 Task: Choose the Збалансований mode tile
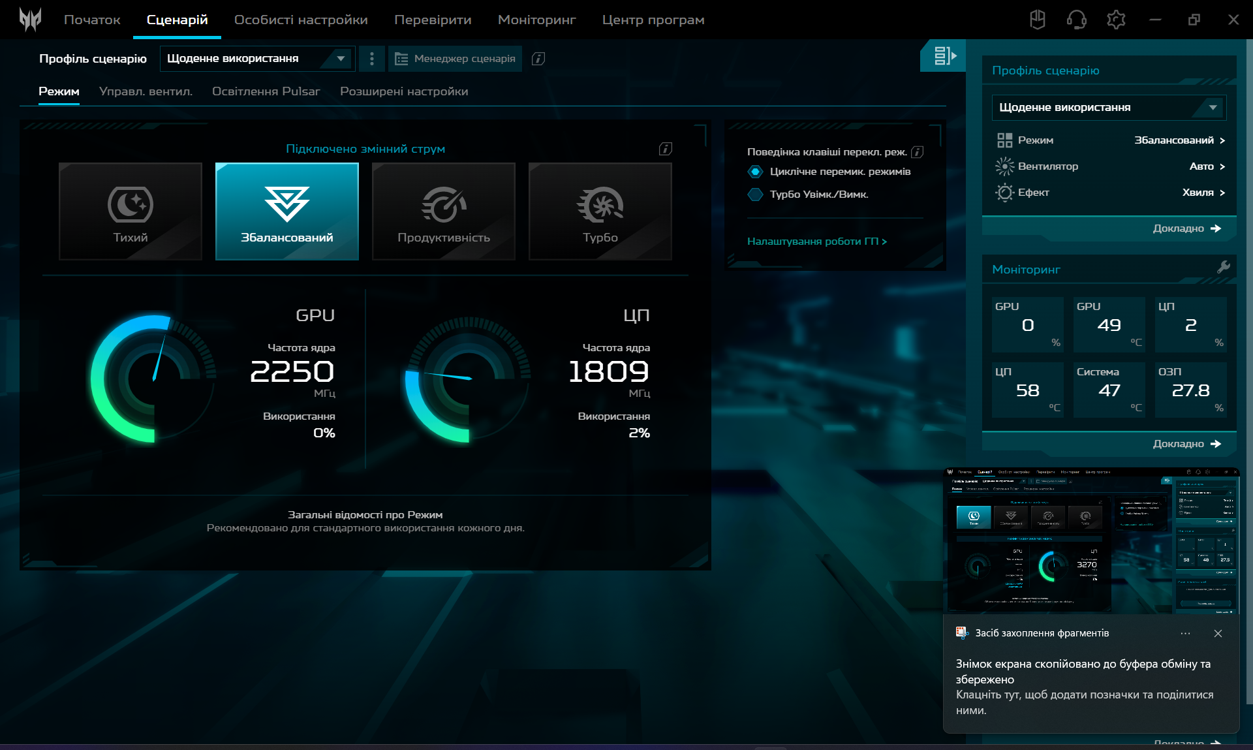[x=287, y=211]
